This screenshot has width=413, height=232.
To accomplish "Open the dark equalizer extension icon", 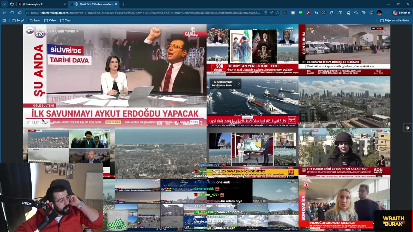I will click(x=285, y=13).
